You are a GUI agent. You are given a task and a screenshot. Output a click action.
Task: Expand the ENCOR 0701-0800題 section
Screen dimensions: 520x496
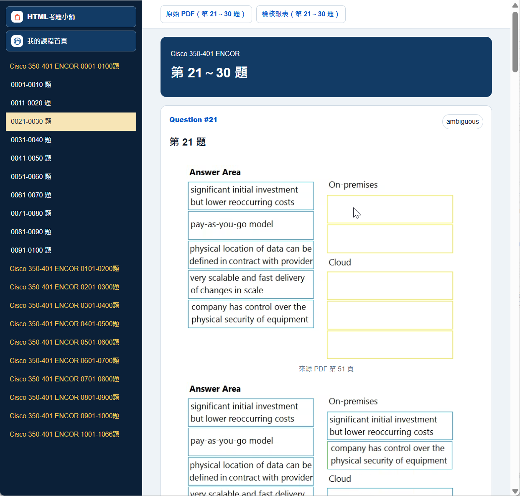tap(64, 379)
